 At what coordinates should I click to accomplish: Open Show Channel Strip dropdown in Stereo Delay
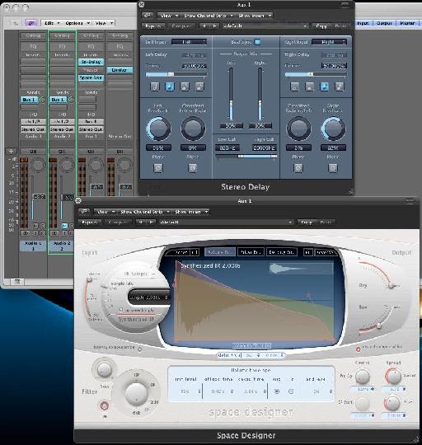[208, 16]
